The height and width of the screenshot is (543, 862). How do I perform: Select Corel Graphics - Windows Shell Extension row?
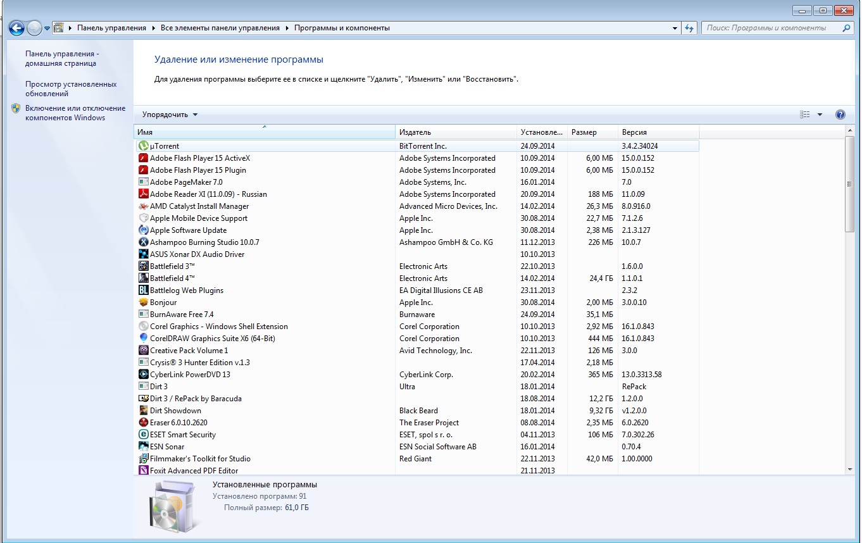(416, 327)
